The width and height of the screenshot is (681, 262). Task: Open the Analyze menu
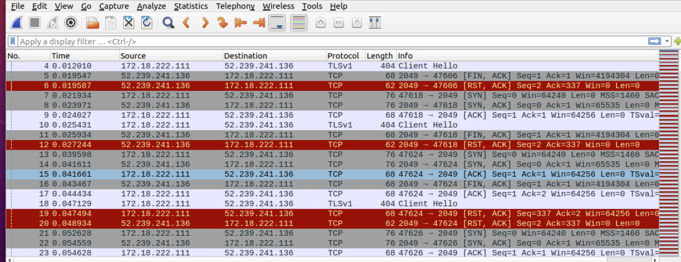click(x=151, y=6)
